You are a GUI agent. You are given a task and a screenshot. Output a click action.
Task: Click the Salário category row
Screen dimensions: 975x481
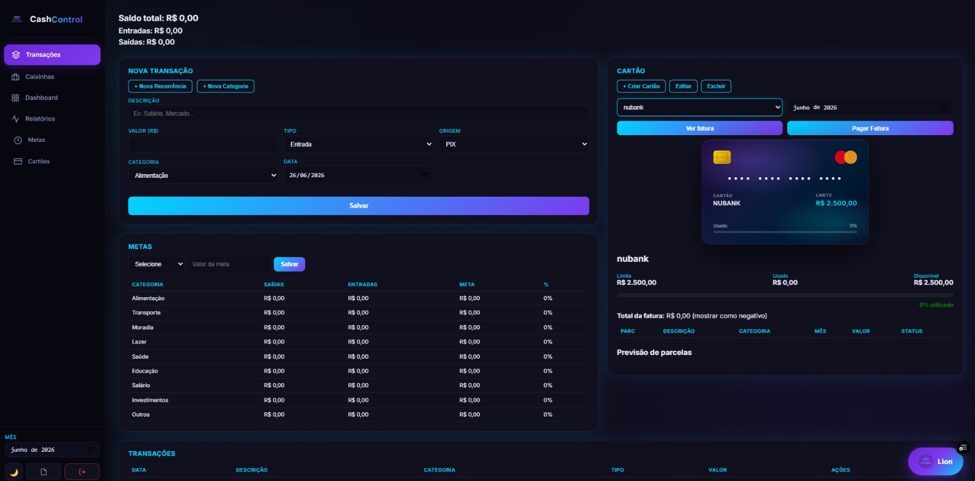tap(358, 385)
